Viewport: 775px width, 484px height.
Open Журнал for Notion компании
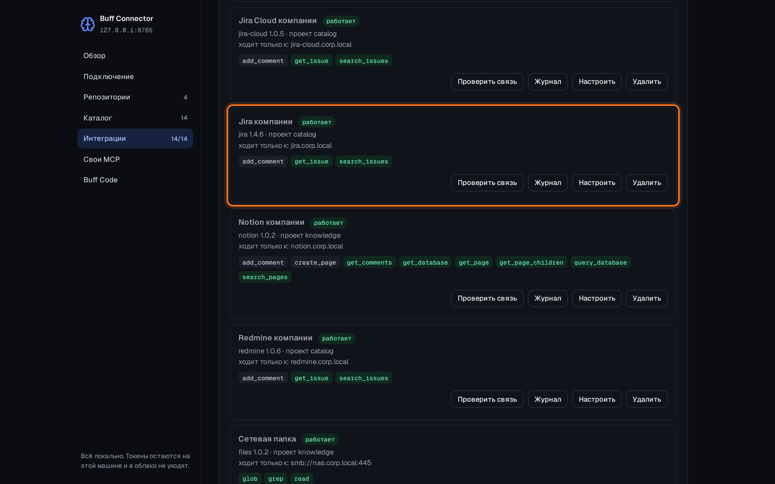click(548, 298)
